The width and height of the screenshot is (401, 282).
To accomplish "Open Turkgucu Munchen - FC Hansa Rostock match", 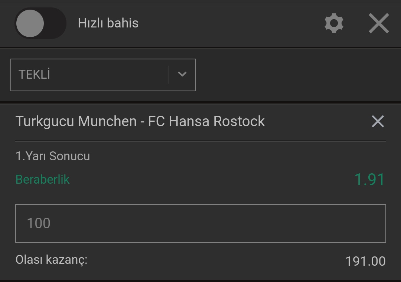I will pyautogui.click(x=140, y=121).
